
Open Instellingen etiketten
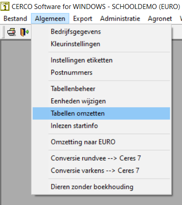[x=101, y=60]
